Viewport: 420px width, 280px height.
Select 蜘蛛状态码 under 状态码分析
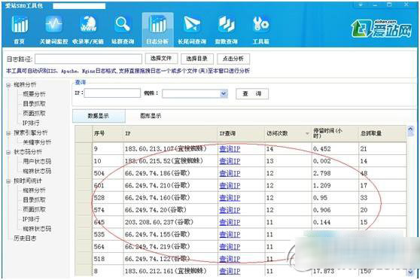coord(37,171)
